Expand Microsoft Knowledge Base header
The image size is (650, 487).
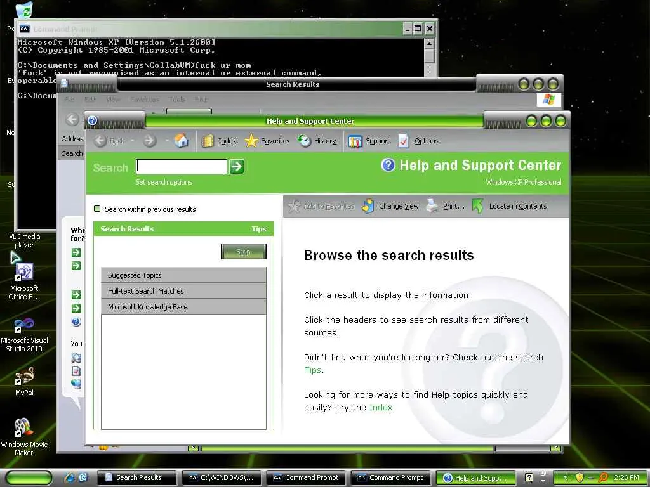183,306
